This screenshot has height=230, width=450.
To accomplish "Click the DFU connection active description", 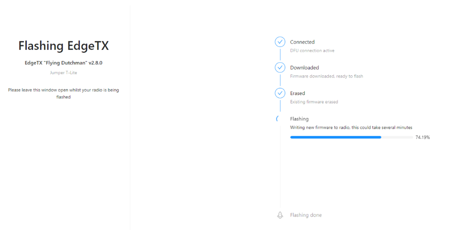I will [312, 50].
